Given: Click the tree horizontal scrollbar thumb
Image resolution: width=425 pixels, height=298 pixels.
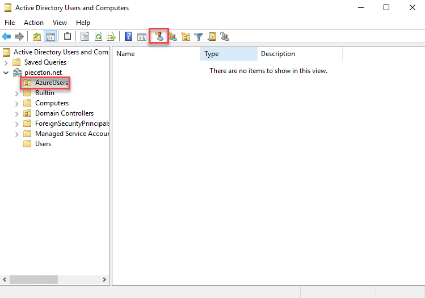Looking at the screenshot, I should click(x=33, y=279).
